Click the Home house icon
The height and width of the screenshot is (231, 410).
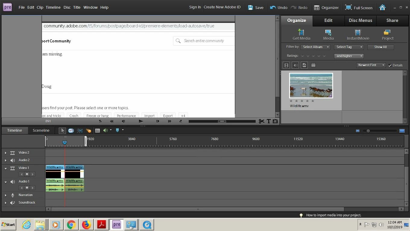pyautogui.click(x=382, y=8)
